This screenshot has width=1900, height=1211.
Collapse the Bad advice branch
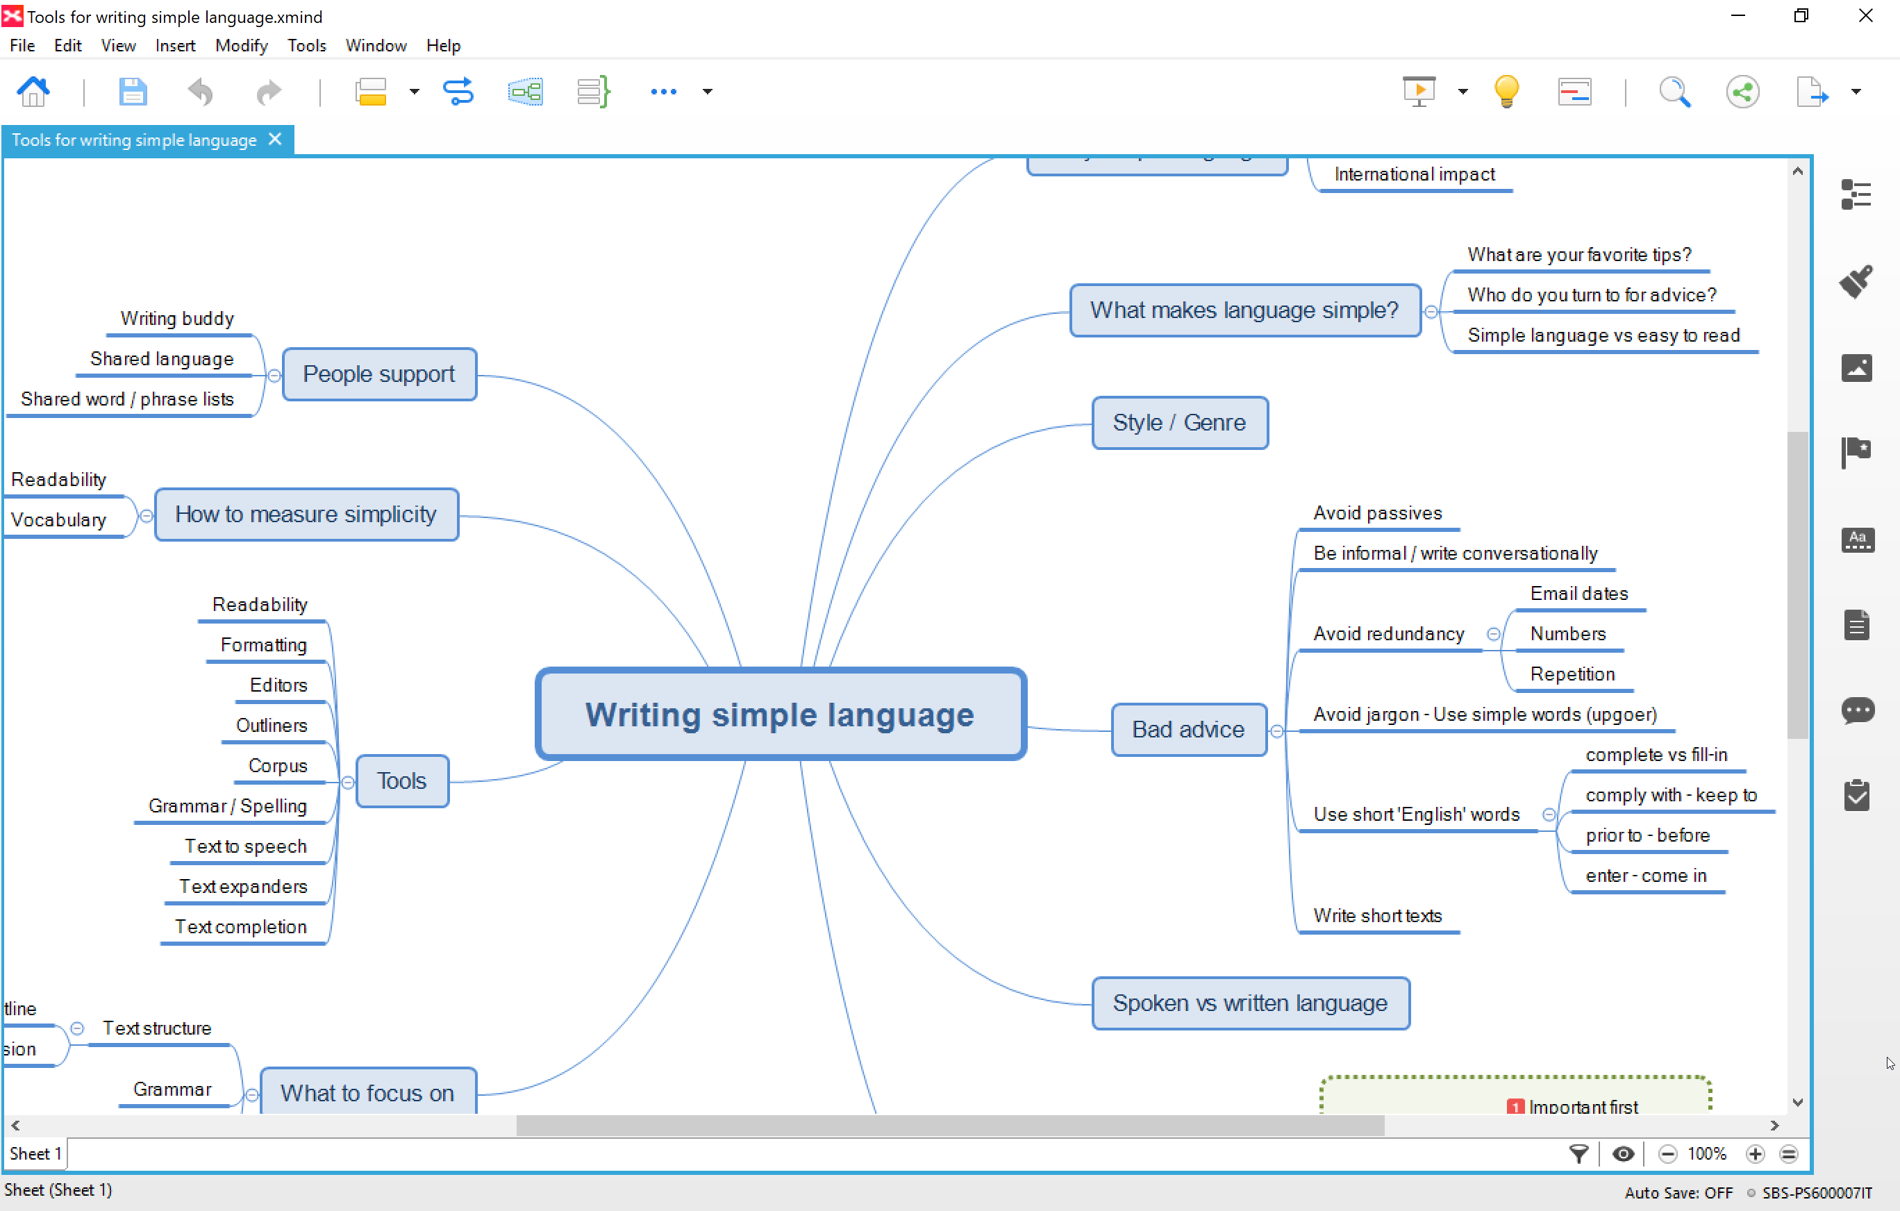coord(1276,731)
